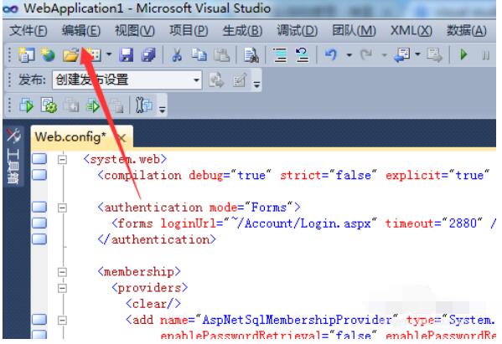Click the margin marker beside <compilation debug> line
Screen dimensions: 502x344
tap(39, 175)
